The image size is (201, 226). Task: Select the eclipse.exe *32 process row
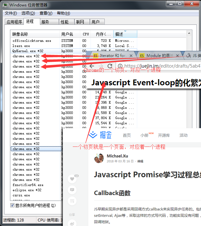point(37,190)
